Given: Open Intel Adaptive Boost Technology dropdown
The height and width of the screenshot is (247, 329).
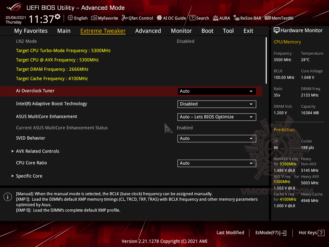Looking at the screenshot, I should tap(217, 104).
